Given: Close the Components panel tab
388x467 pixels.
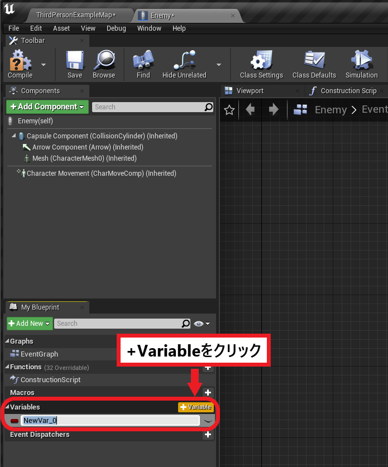Looking at the screenshot, I should (82, 91).
